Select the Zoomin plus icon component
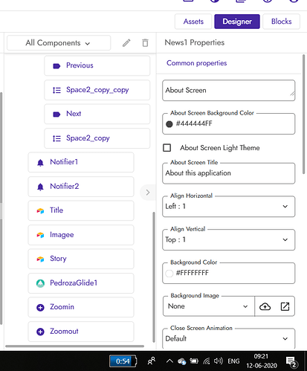This screenshot has width=307, height=371. tap(40, 307)
